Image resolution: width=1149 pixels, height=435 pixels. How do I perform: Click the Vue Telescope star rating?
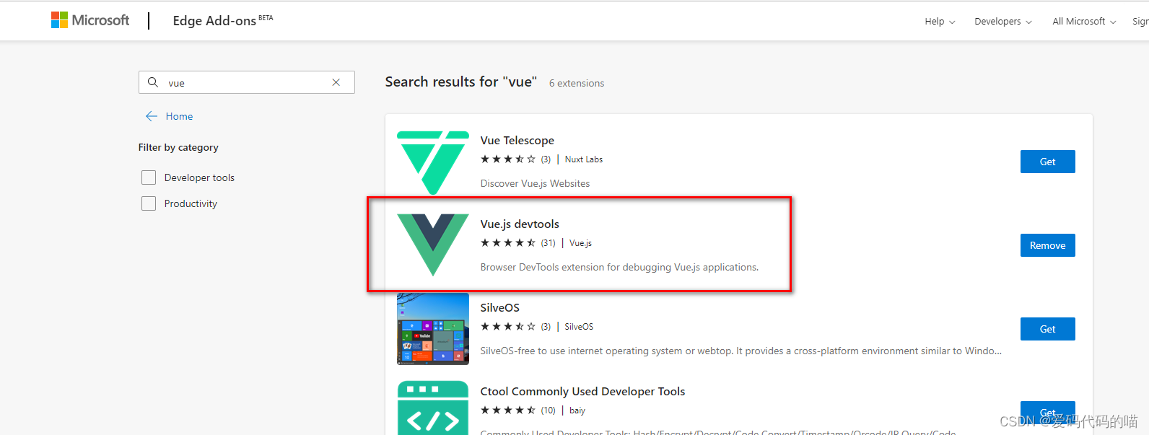(x=508, y=159)
